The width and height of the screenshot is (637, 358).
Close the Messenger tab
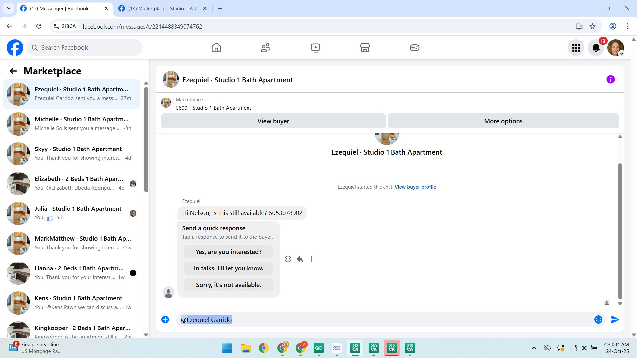pos(106,9)
